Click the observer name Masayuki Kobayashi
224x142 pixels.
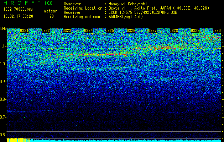pyautogui.click(x=128, y=4)
